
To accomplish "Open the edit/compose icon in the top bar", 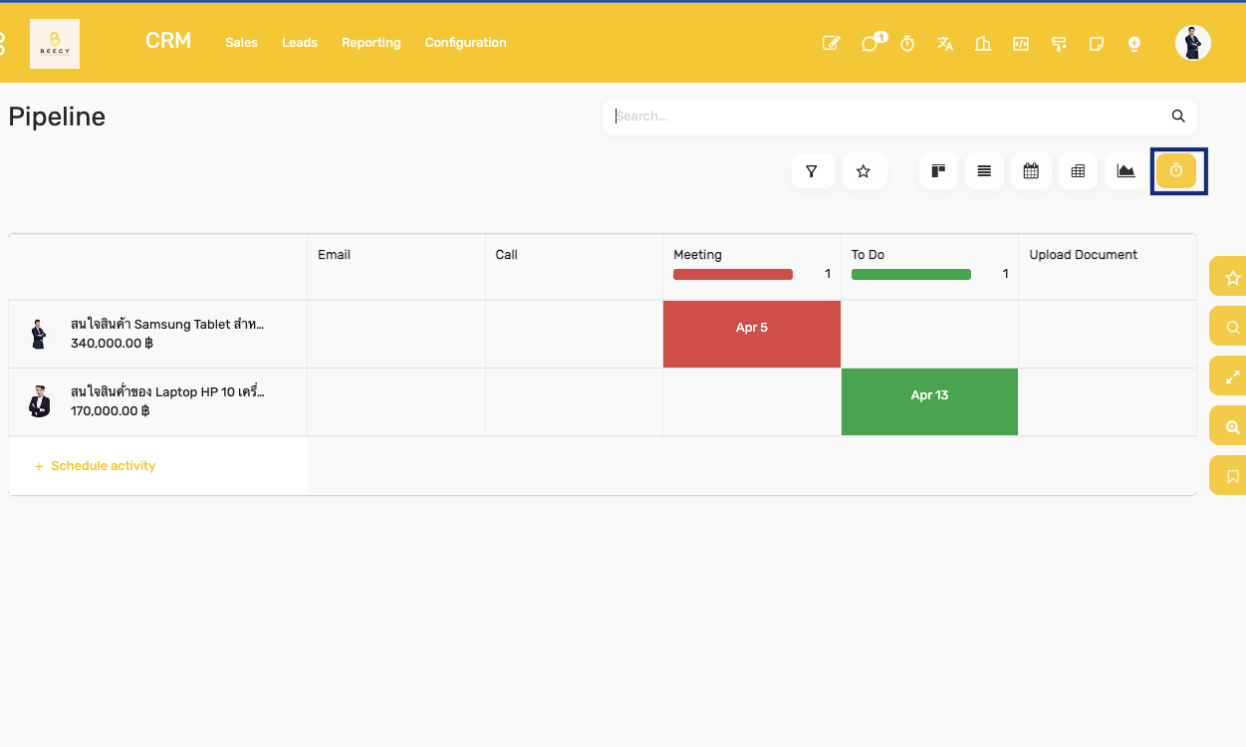I will point(831,43).
